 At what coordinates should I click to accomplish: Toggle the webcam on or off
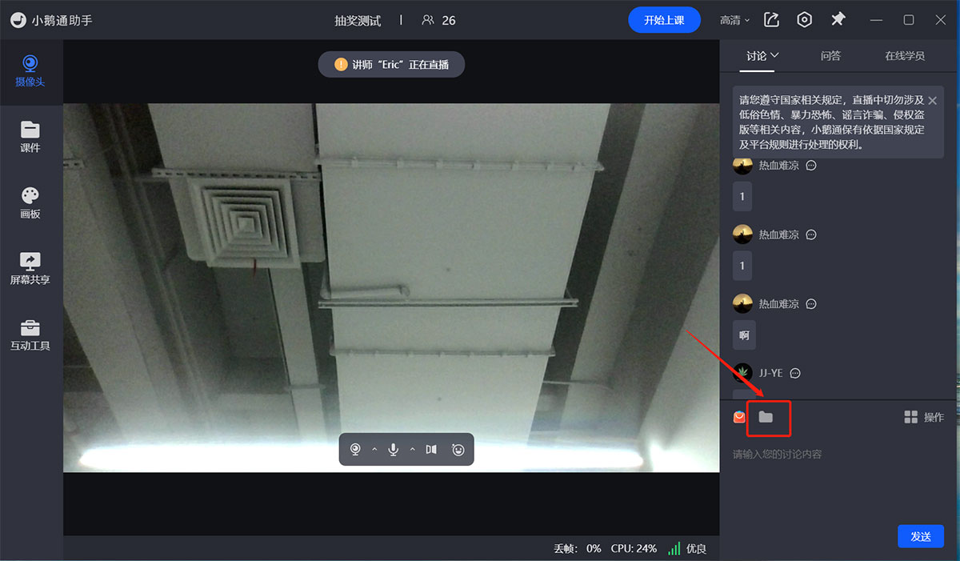355,450
